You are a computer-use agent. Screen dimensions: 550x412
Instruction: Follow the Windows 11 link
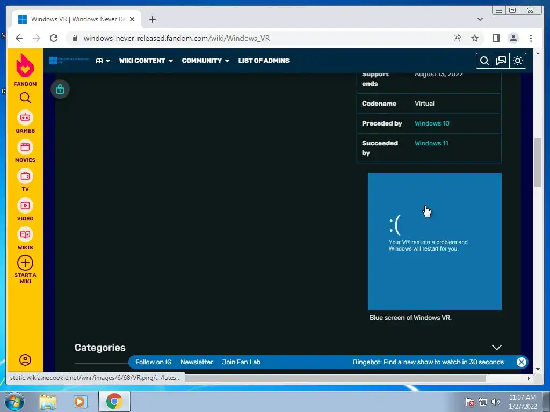[x=431, y=143]
